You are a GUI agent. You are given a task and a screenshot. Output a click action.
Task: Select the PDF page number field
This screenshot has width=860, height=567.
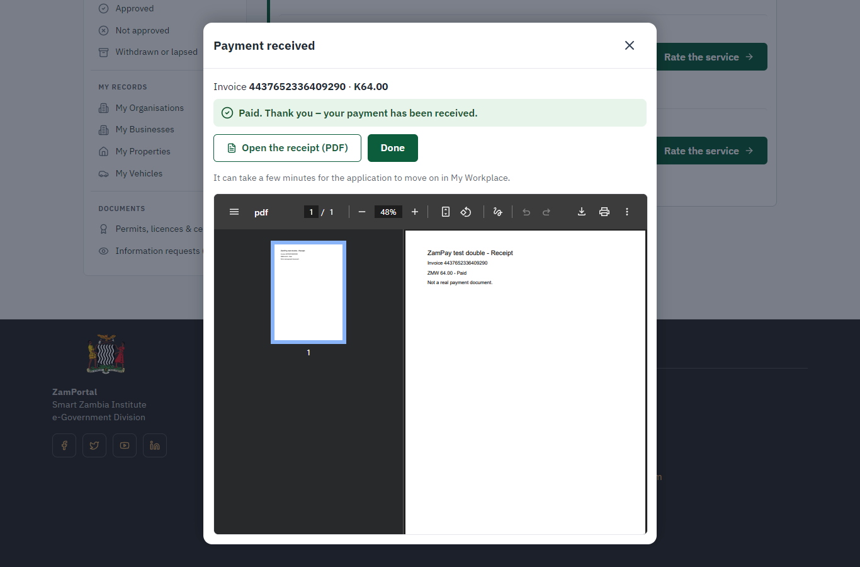coord(311,212)
